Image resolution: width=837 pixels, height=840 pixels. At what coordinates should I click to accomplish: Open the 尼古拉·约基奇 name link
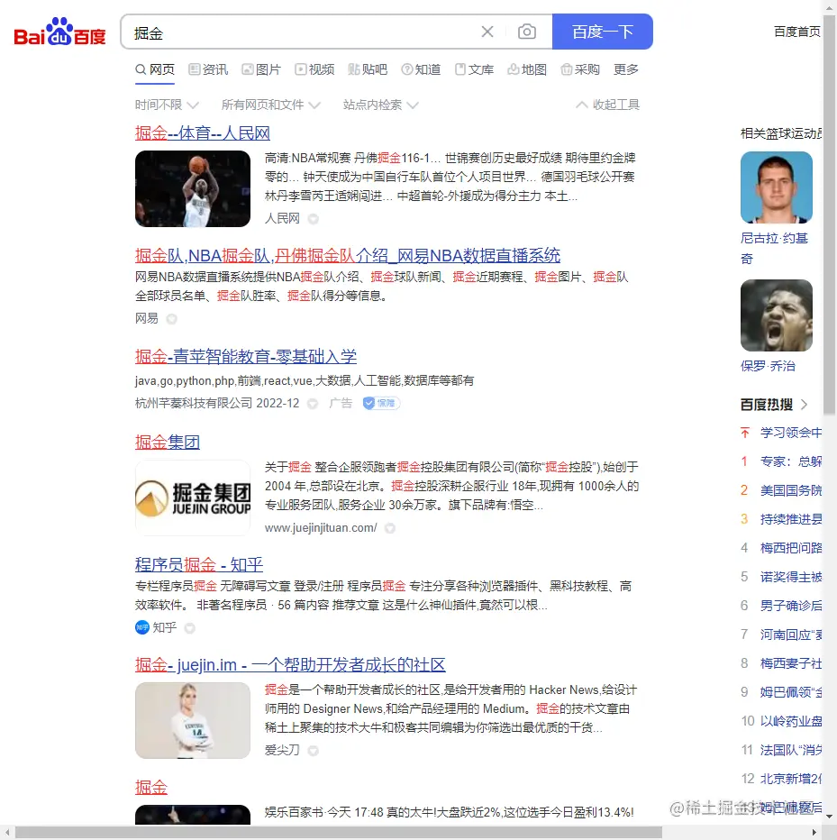(x=774, y=249)
